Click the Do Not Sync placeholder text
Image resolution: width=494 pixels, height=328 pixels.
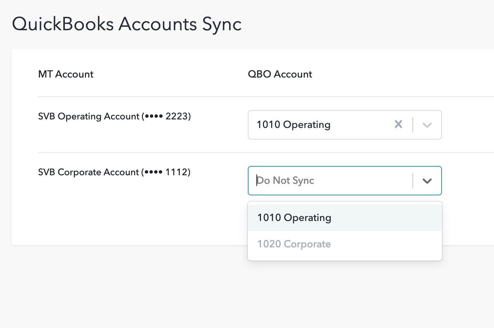point(286,181)
